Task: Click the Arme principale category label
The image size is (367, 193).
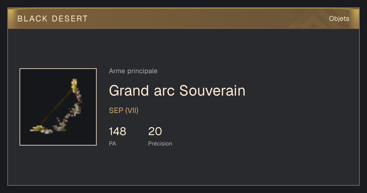Action: (133, 71)
